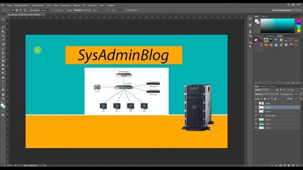
Task: Show the hidden topmost layer
Action: click(x=256, y=103)
